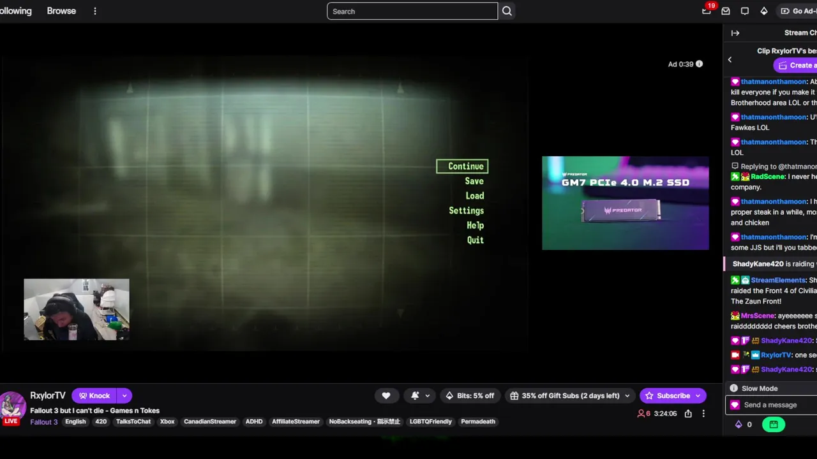
Task: Click the Predator GM7 SSD ad
Action: [626, 203]
